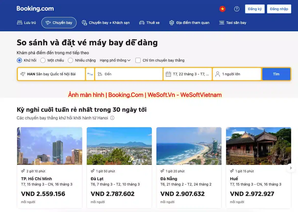
Task: Open the help question mark icon
Action: [x=237, y=9]
